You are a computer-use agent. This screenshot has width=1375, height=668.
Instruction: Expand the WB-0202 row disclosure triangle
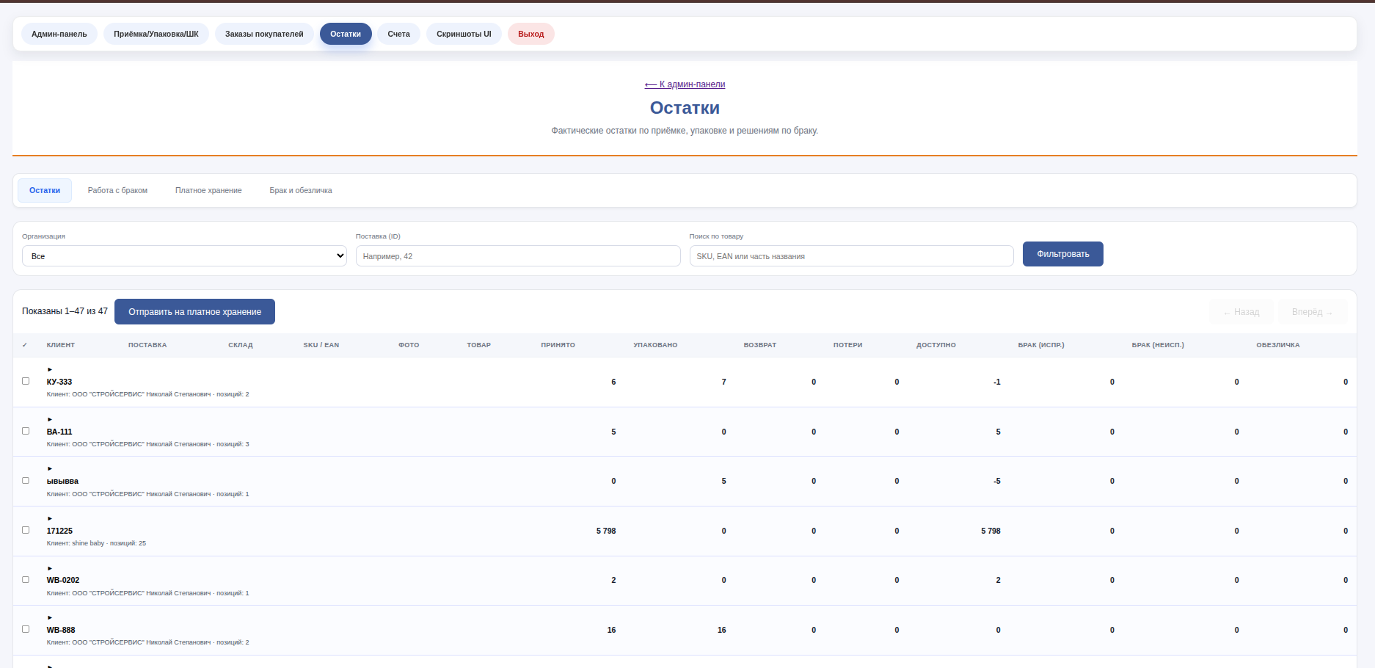(x=50, y=568)
